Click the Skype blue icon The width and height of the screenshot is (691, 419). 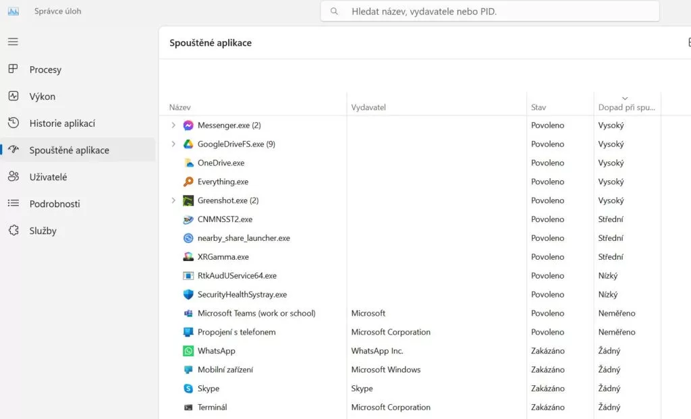point(188,389)
